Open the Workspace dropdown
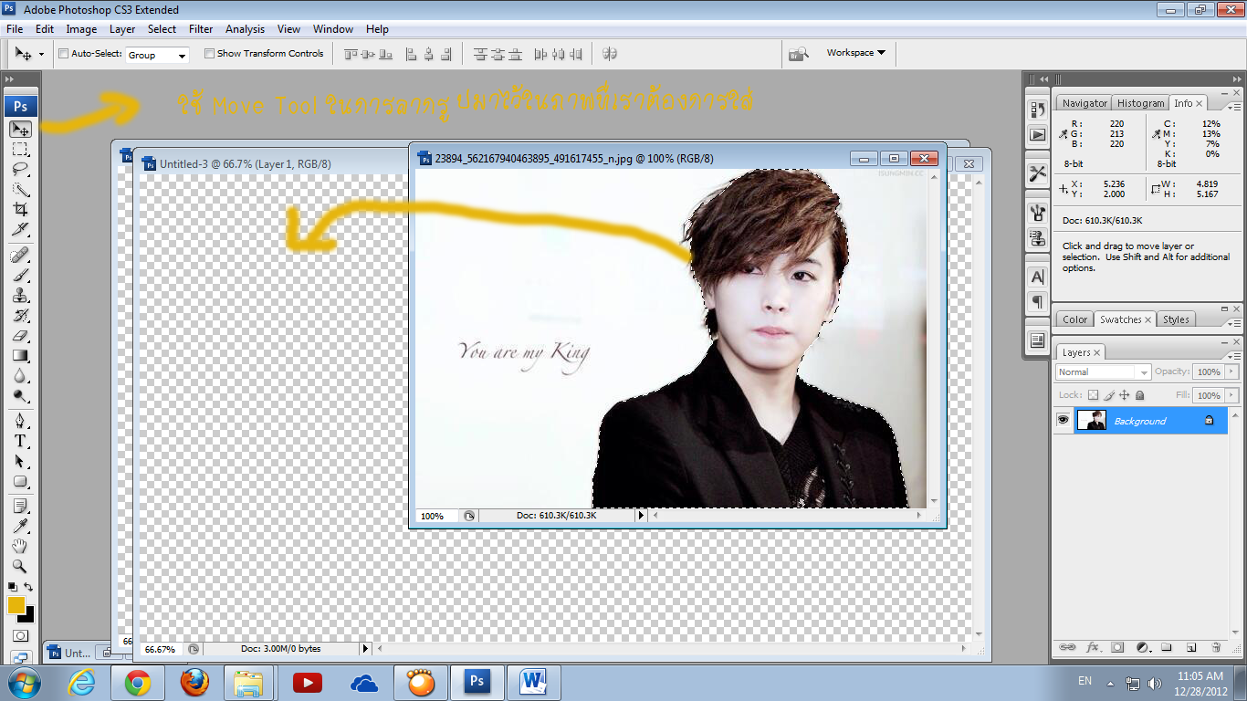Screen dimensions: 1247x701 click(x=855, y=53)
